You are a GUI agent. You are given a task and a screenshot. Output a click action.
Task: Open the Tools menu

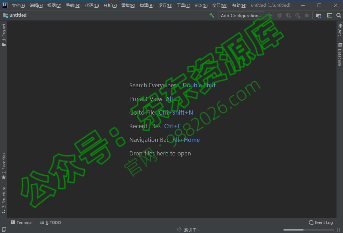pyautogui.click(x=183, y=5)
